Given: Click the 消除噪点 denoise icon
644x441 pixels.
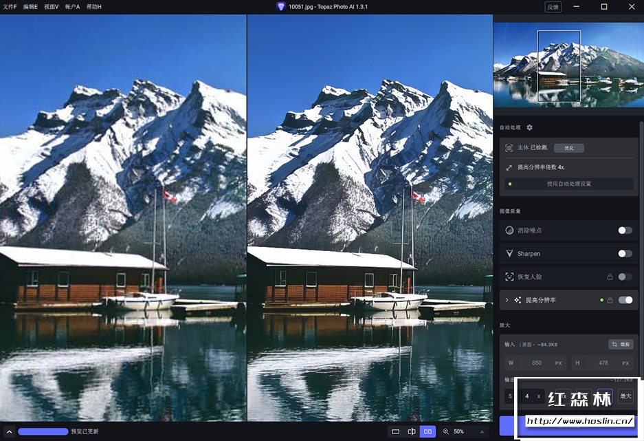Looking at the screenshot, I should (509, 230).
